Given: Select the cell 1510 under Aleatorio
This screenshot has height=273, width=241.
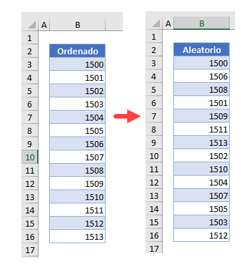Looking at the screenshot, I should [x=202, y=169].
